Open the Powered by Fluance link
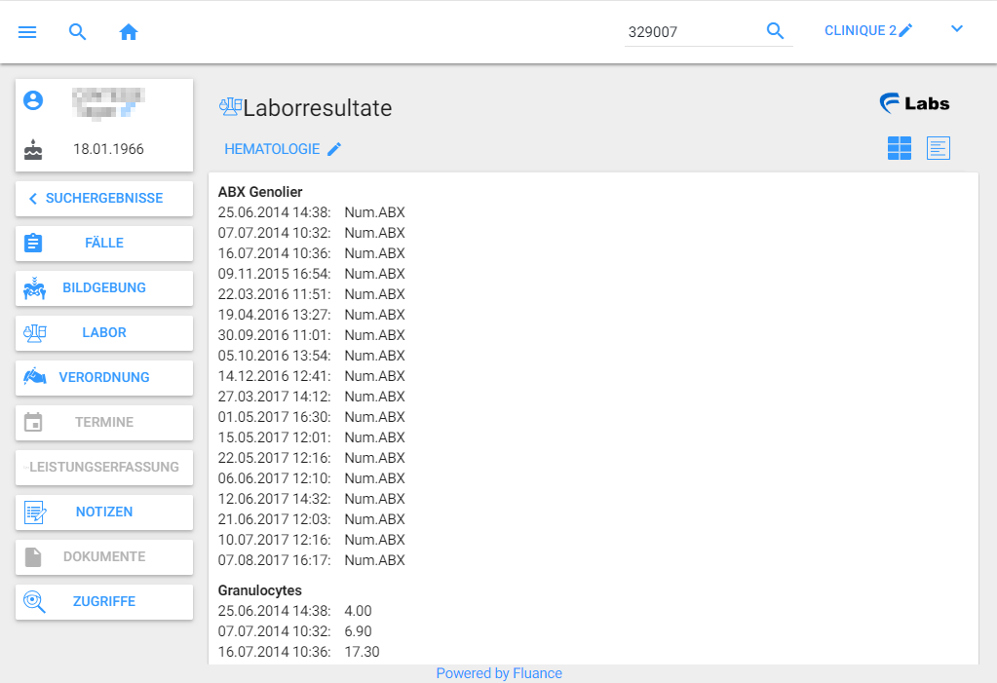 tap(499, 673)
